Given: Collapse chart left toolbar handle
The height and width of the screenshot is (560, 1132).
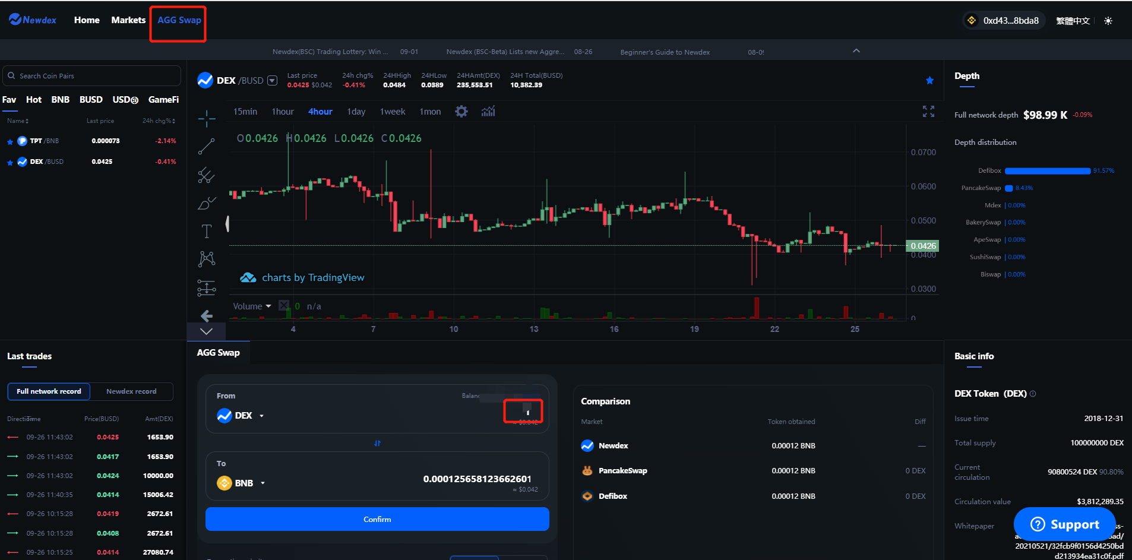Looking at the screenshot, I should point(227,224).
